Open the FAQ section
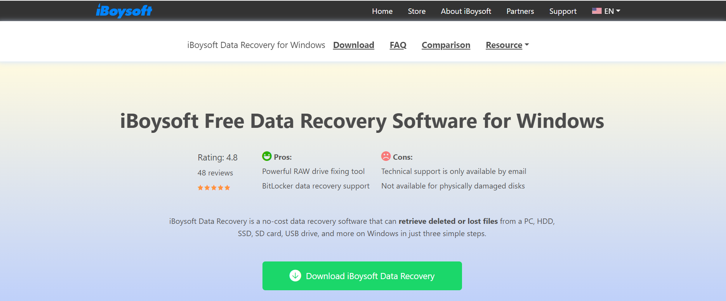This screenshot has width=726, height=301. tap(398, 45)
